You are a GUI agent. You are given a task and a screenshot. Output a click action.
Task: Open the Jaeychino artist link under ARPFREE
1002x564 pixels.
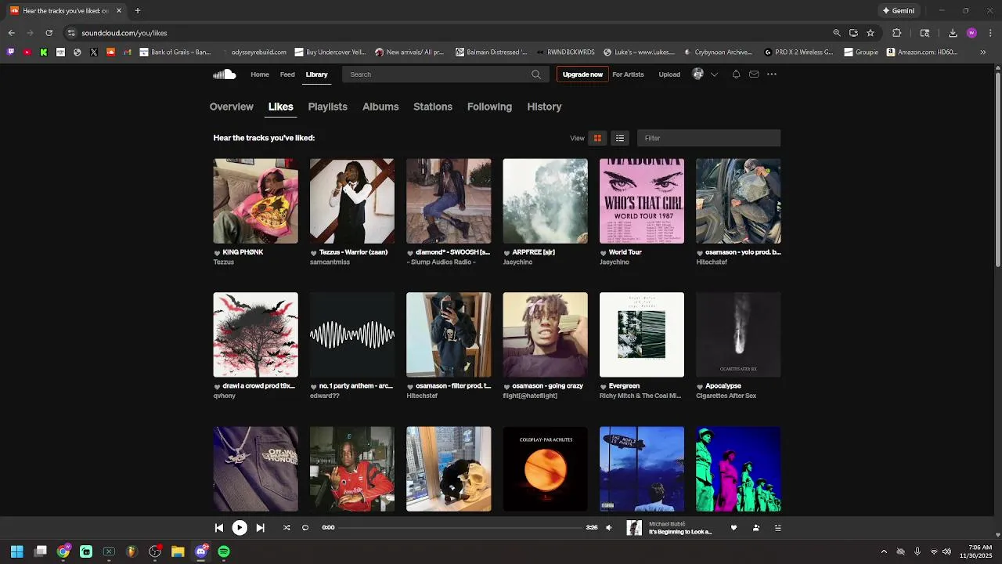(517, 262)
